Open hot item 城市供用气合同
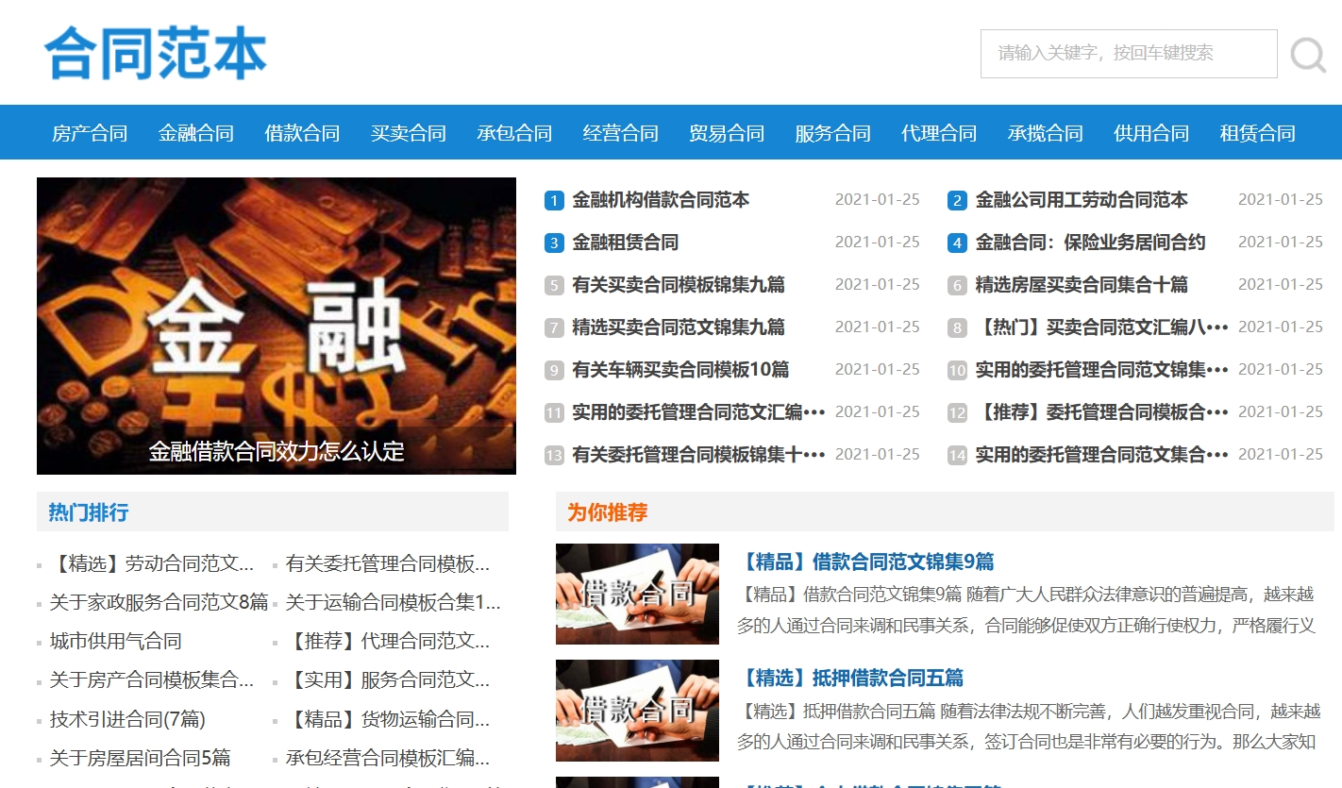 [x=115, y=642]
